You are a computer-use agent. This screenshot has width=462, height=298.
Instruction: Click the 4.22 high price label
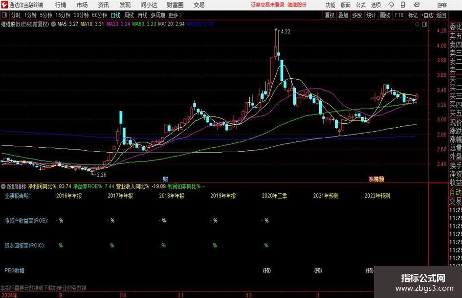(286, 32)
